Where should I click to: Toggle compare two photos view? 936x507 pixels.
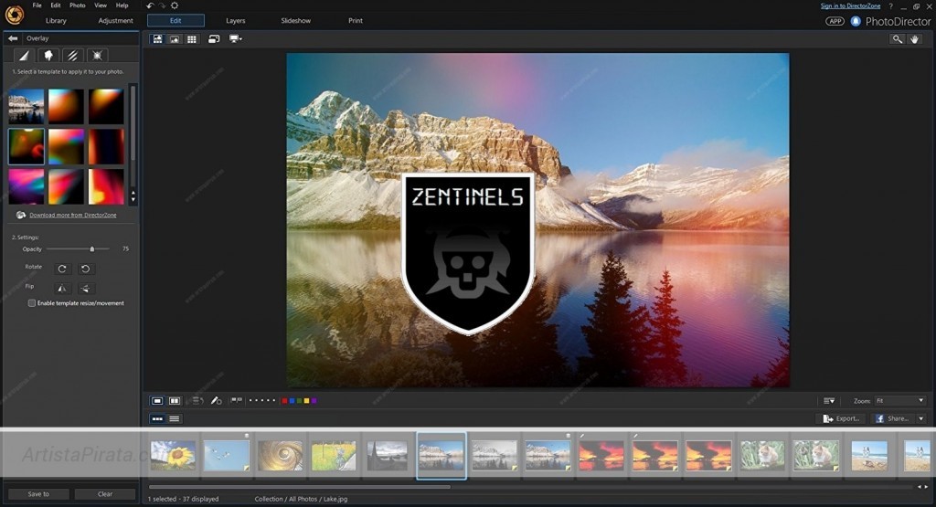[x=174, y=400]
